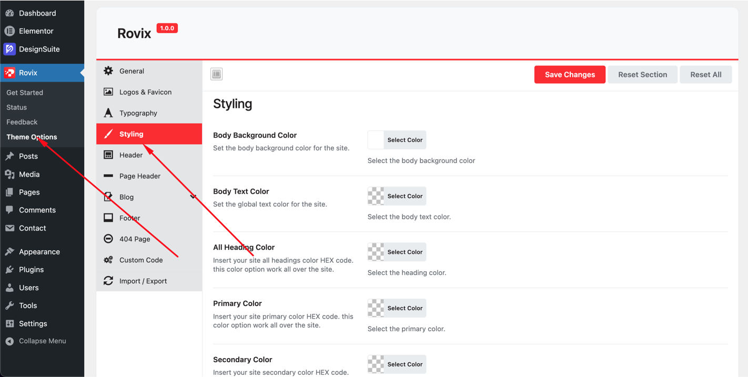The image size is (748, 377).
Task: Open the Appearance menu item
Action: pos(42,252)
